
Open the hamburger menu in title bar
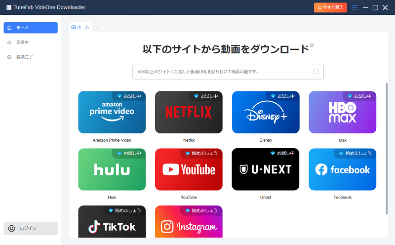pos(355,7)
